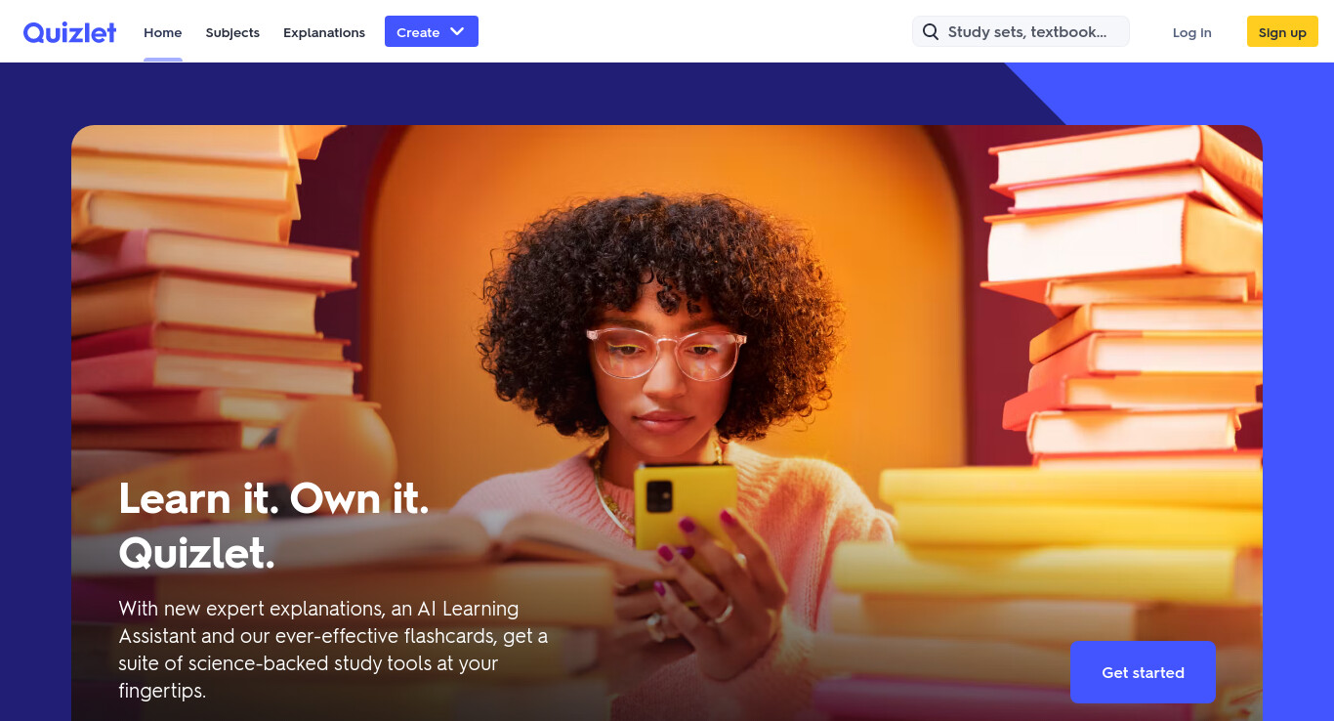Open the Subjects menu
1334x721 pixels.
[232, 32]
